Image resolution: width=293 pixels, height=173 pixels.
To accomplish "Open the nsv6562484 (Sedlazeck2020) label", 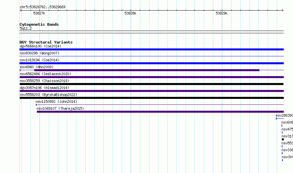I will click(x=45, y=74).
